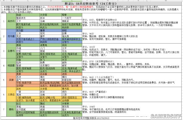Select the skill cell 虎豹
Viewport: 183px width, 120px height.
pyautogui.click(x=72, y=92)
